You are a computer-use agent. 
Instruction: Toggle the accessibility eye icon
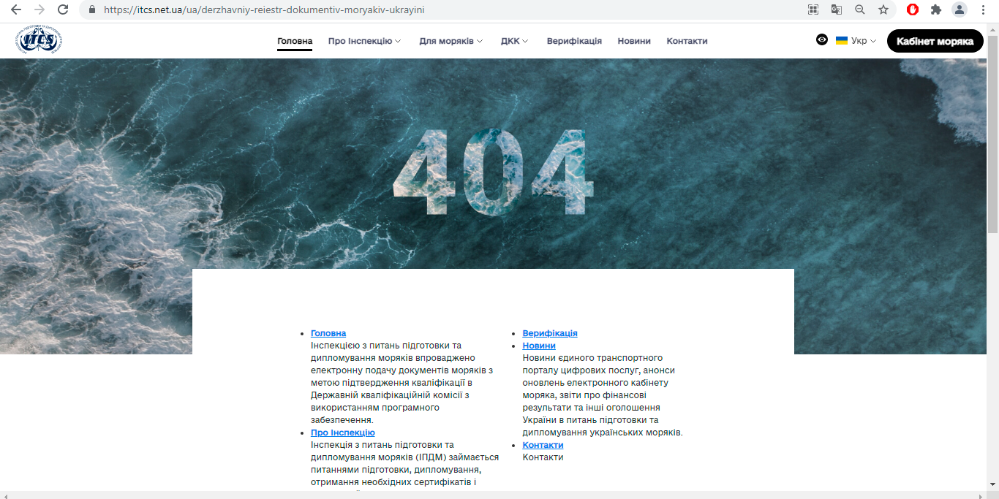(x=822, y=40)
